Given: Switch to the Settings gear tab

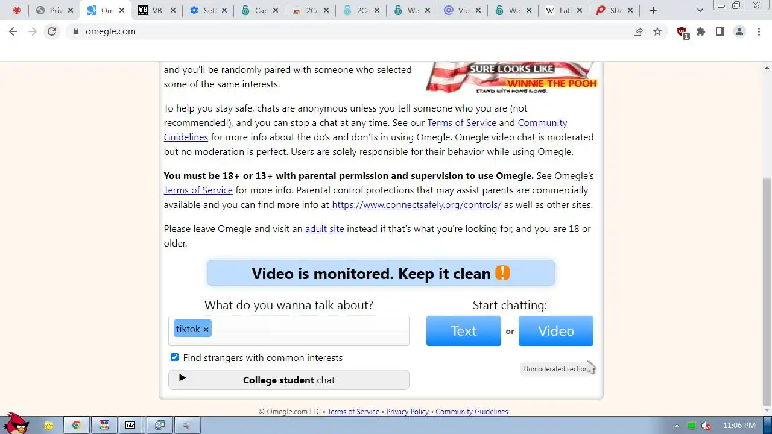Looking at the screenshot, I should [207, 10].
